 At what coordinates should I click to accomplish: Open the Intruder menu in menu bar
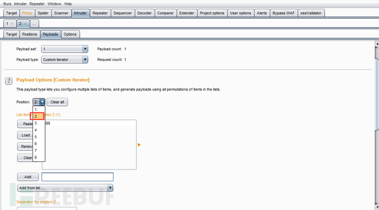[20, 4]
